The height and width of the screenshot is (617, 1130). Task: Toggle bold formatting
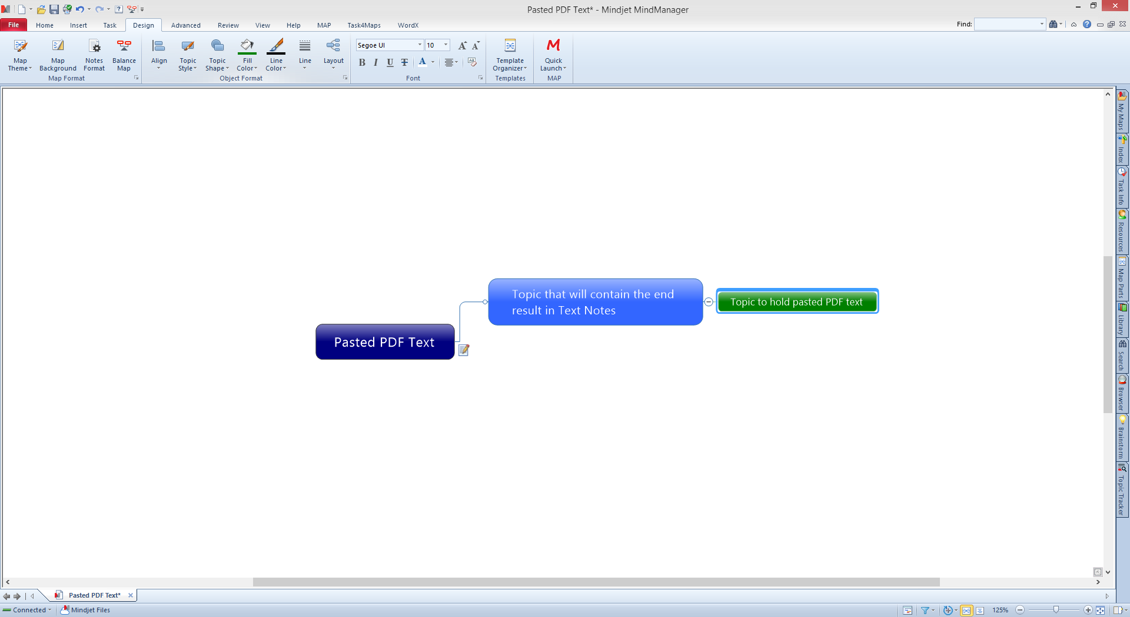362,62
